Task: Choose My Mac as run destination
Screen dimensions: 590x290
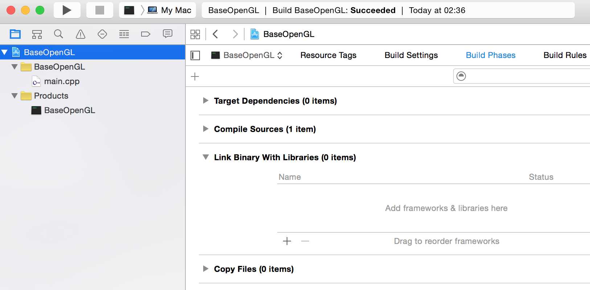Action: [169, 10]
